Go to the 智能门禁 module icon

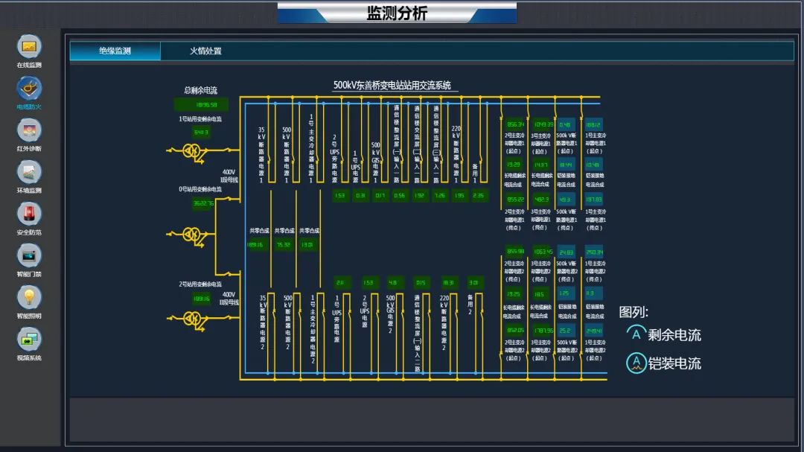[x=29, y=255]
